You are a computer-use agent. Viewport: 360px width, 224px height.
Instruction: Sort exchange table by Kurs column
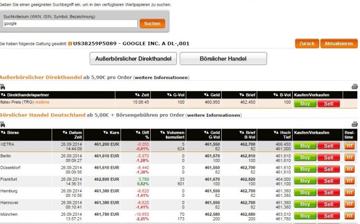click(x=111, y=132)
